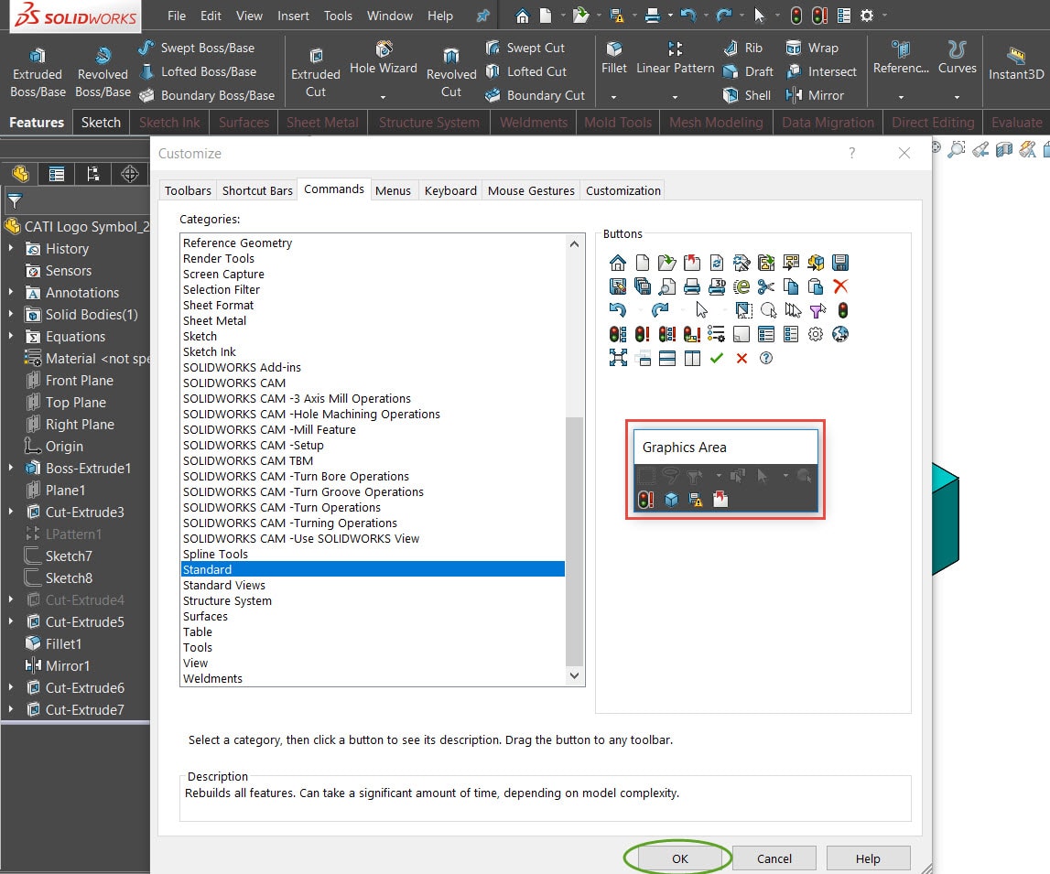This screenshot has height=874, width=1050.
Task: Select the Sheet Metal category
Action: pos(373,321)
